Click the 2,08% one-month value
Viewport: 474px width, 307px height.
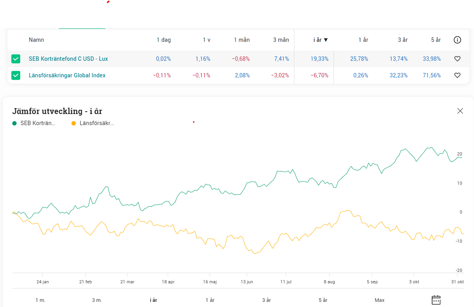click(x=242, y=75)
